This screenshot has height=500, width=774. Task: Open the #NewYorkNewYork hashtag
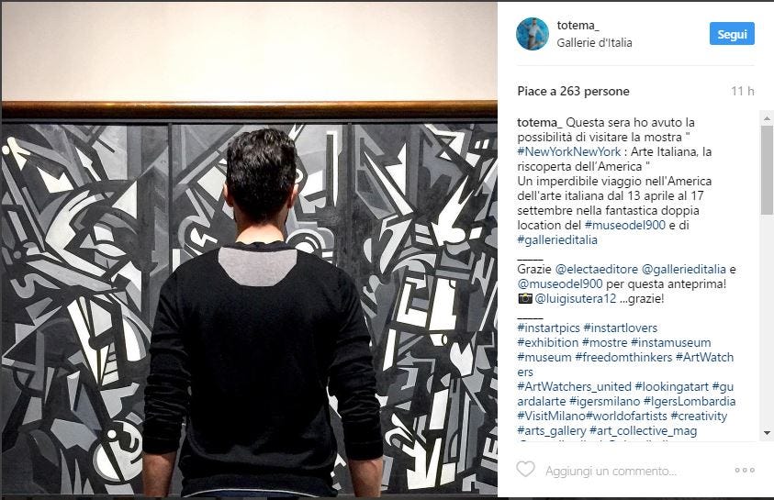click(568, 152)
